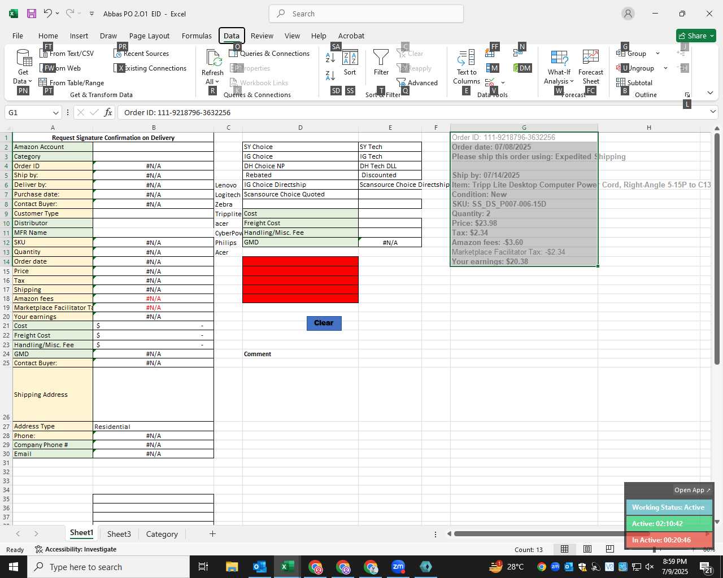This screenshot has width=723, height=578.
Task: Click Accessibility: Investigate status
Action: point(75,549)
